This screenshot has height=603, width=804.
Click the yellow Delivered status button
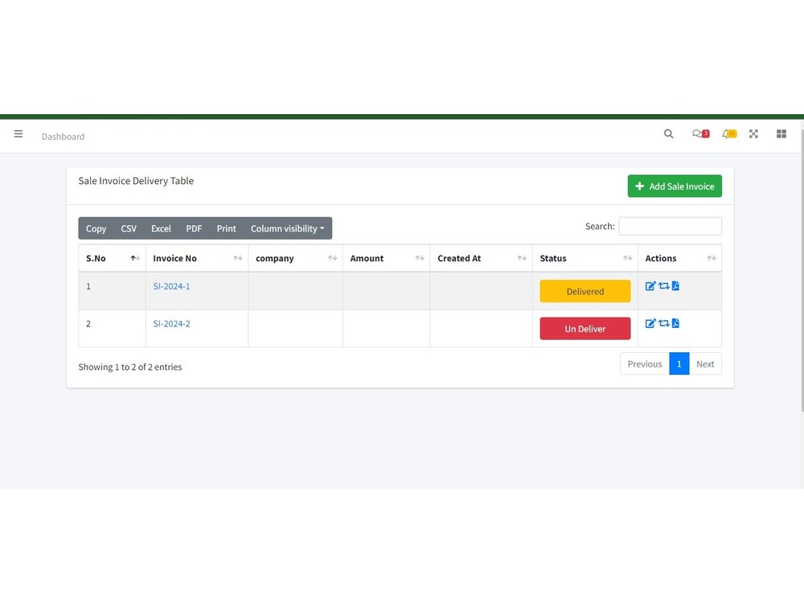pos(585,291)
